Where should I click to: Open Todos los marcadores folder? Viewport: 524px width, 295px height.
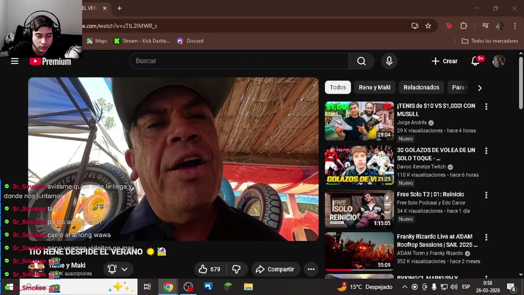coord(490,41)
